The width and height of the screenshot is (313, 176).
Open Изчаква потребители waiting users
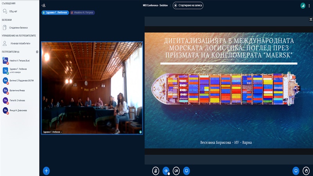(x=20, y=43)
